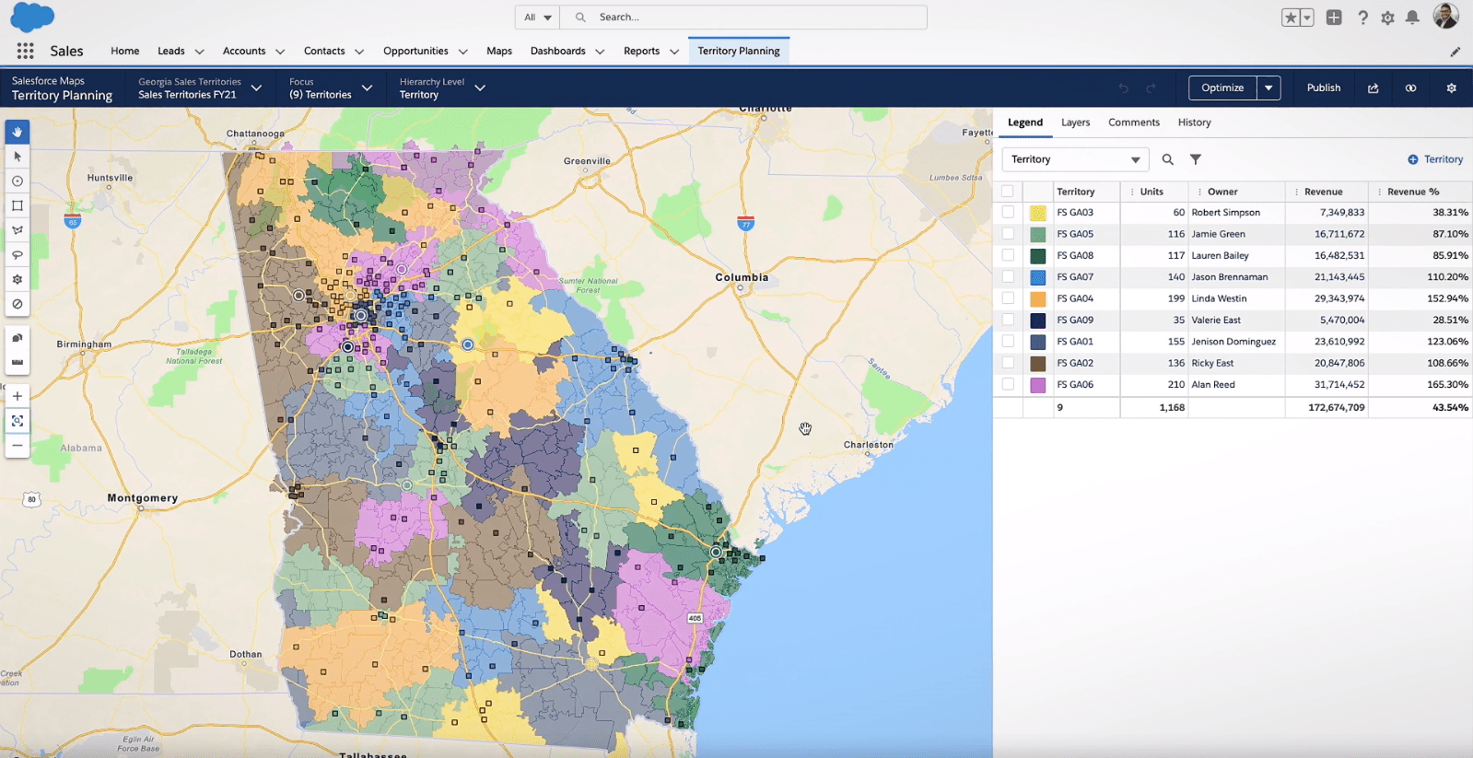Click the Optimize button

1222,88
